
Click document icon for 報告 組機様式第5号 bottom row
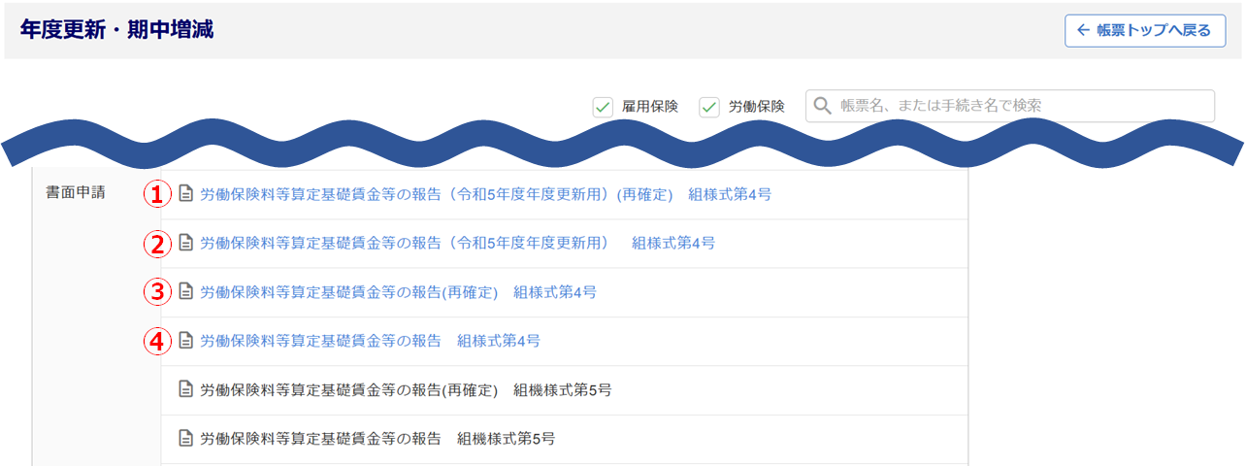[x=186, y=439]
